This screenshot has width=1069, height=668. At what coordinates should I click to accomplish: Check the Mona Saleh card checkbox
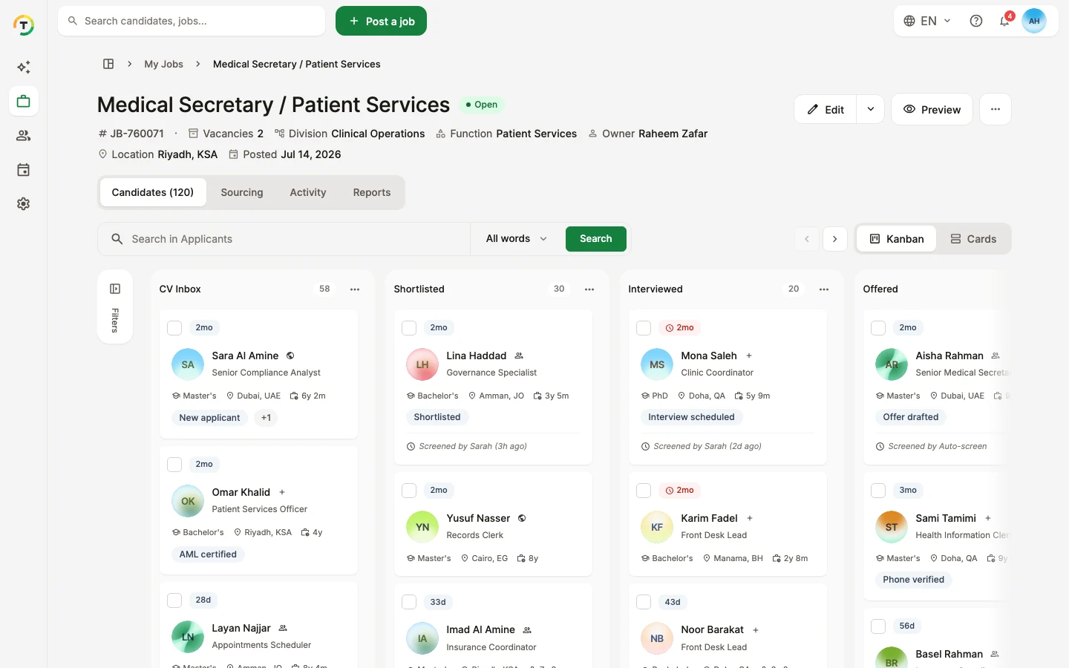tap(644, 327)
